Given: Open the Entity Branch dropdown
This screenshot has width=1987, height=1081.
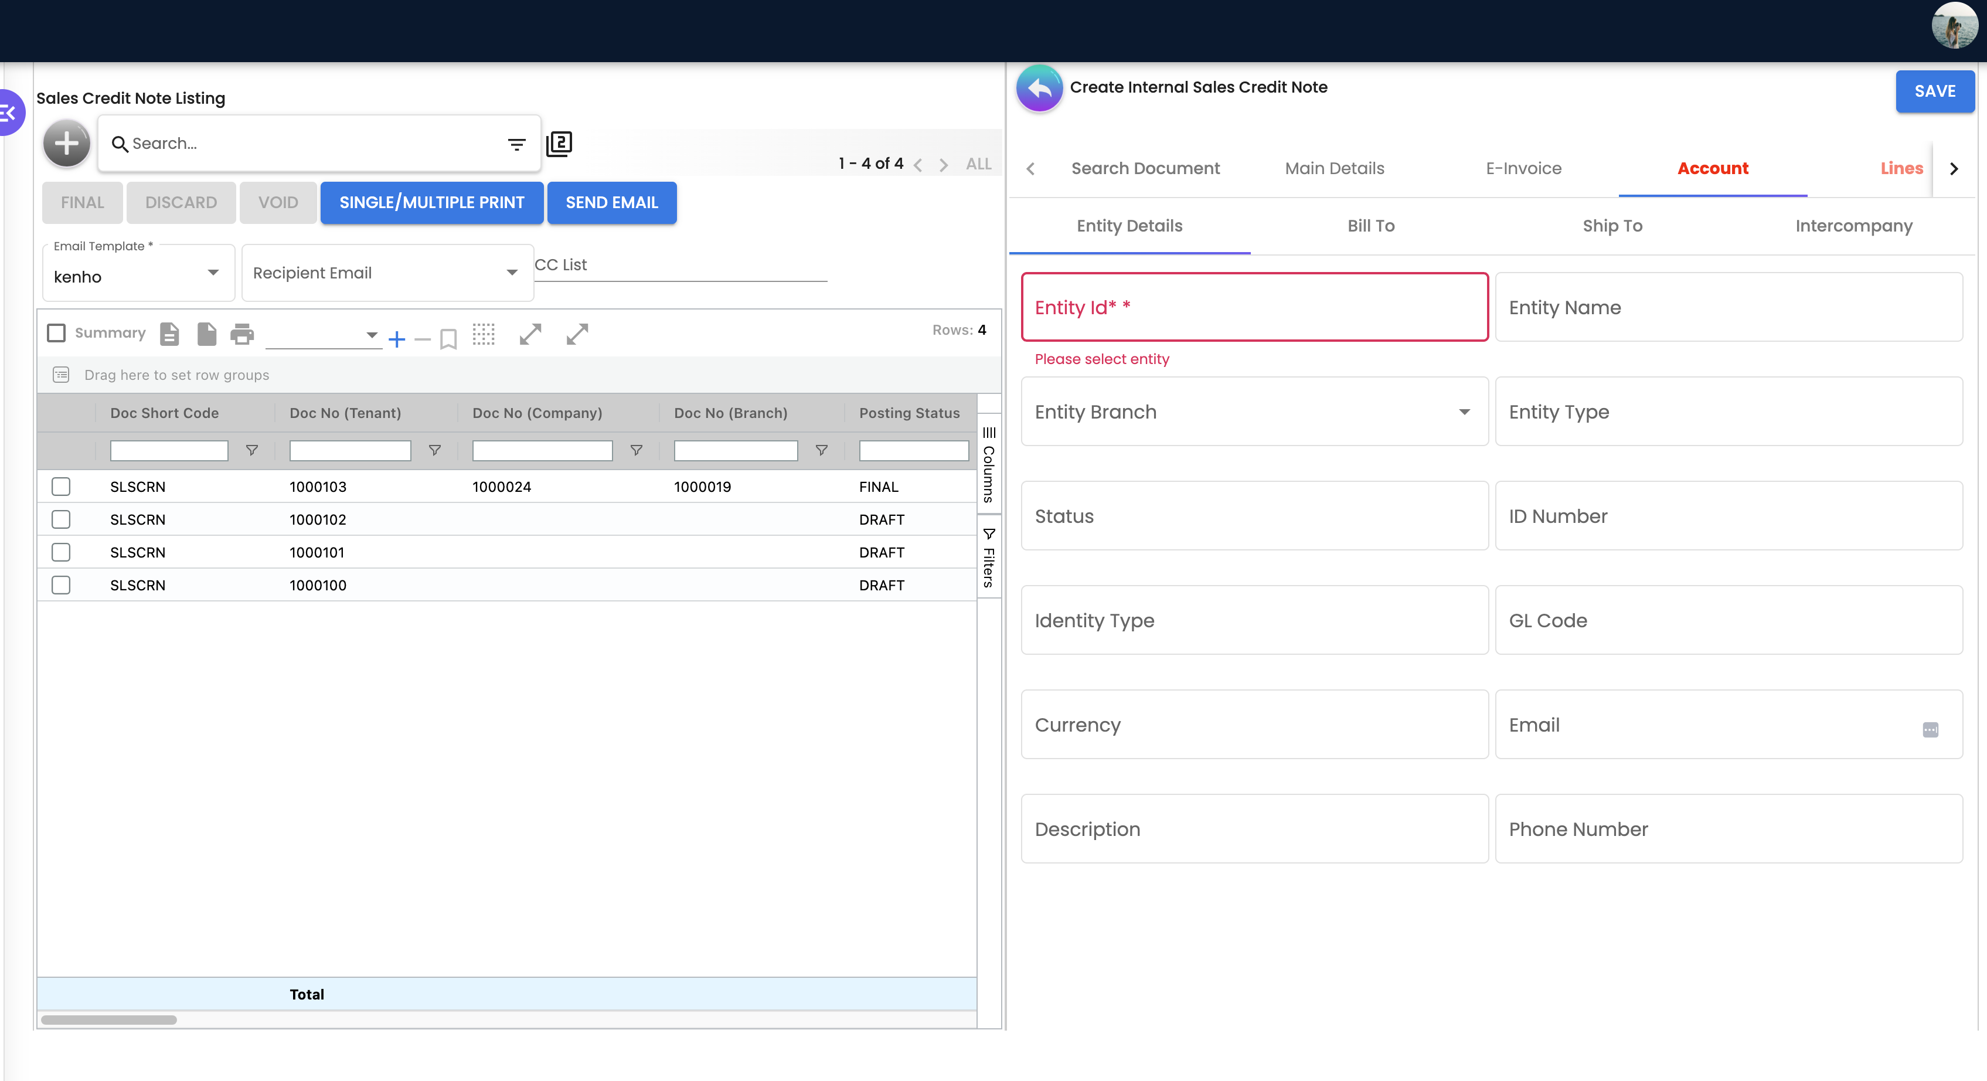Looking at the screenshot, I should pos(1254,412).
